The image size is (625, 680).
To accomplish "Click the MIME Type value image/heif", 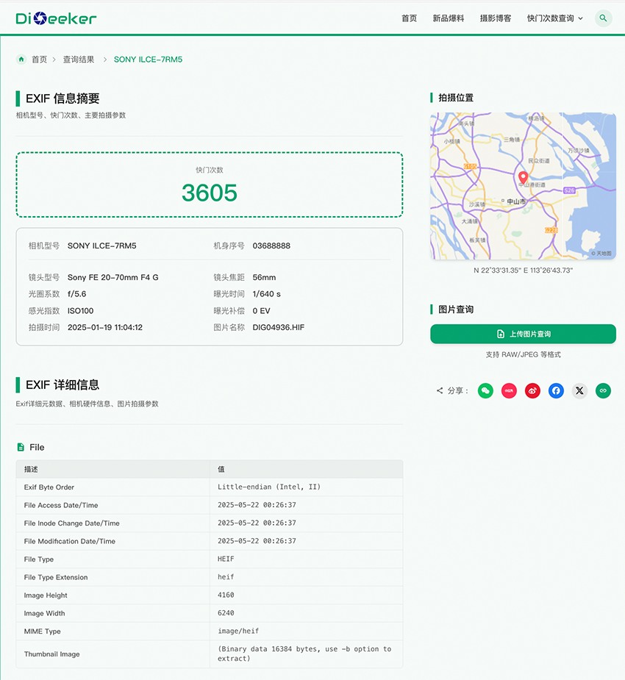I will click(238, 631).
